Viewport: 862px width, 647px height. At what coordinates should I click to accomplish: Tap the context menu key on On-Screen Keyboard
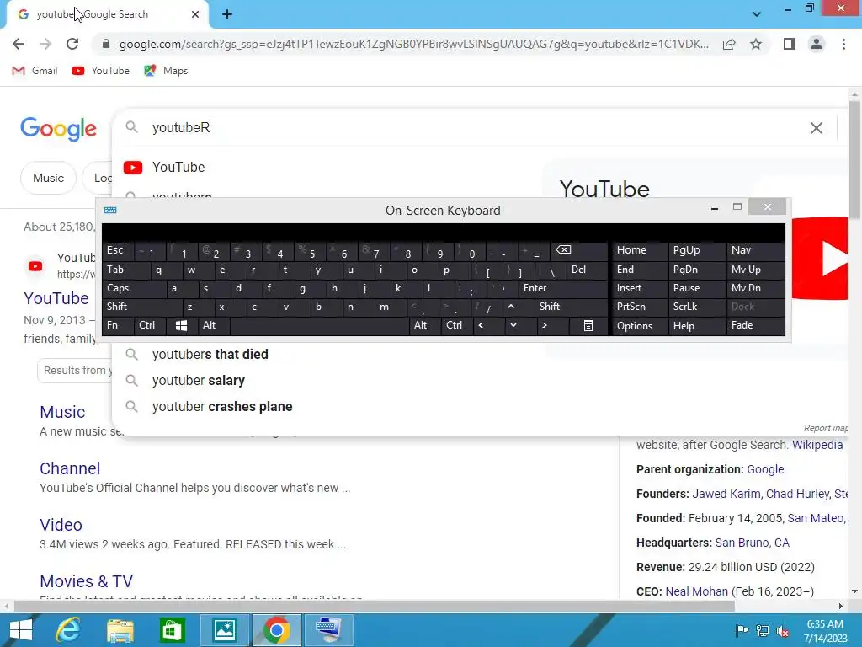[588, 326]
